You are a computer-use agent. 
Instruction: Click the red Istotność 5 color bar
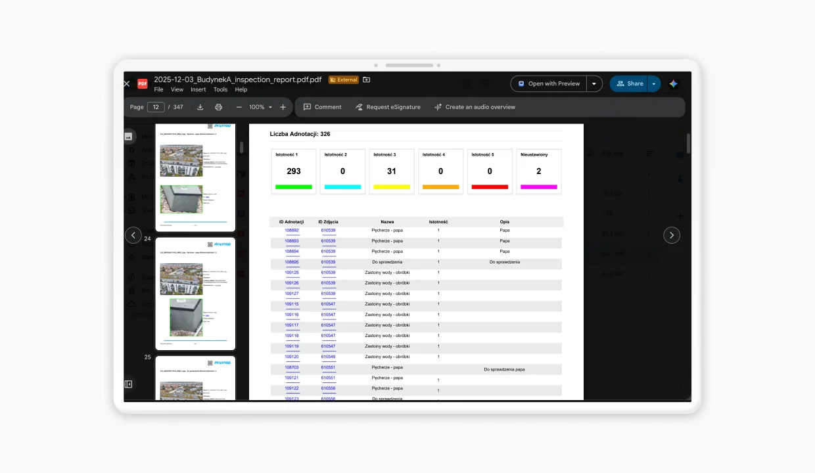pos(490,187)
